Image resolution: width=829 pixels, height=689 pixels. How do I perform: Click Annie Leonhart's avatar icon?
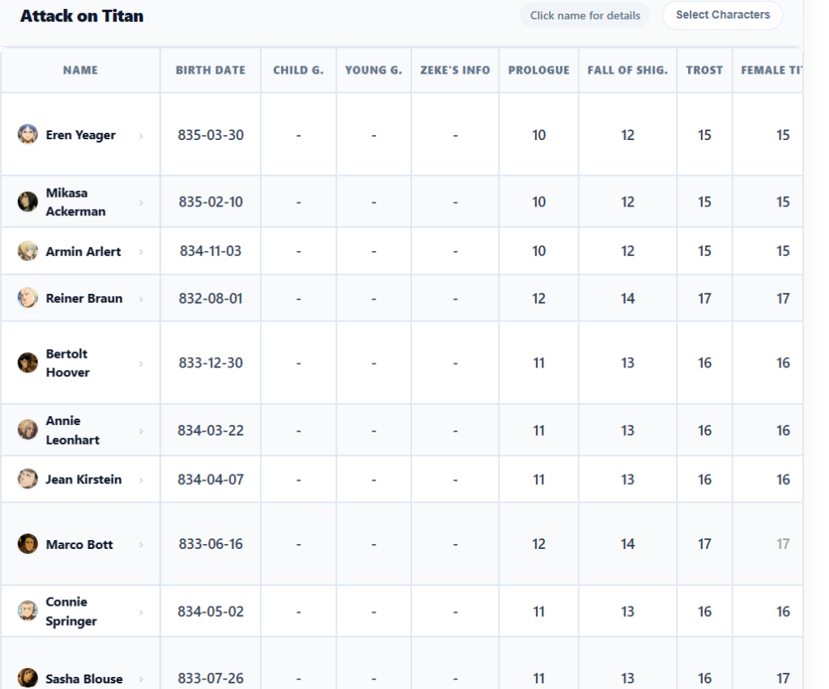tap(28, 430)
